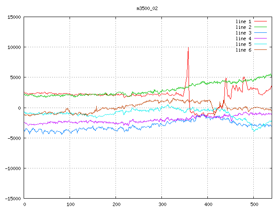Click the 300 x-axis tick label
The width and height of the screenshot is (280, 210).
tap(161, 204)
